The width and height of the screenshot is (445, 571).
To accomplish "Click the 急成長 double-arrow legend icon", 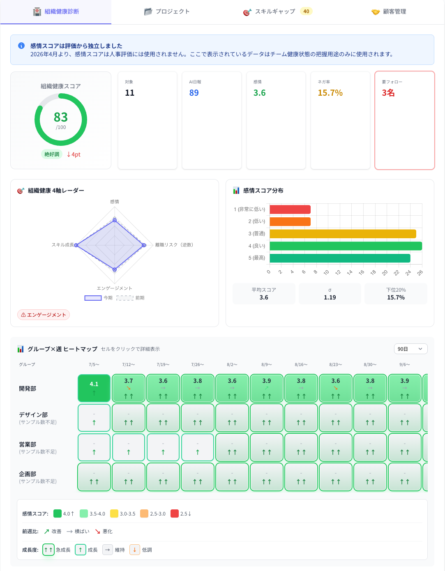I will click(48, 550).
